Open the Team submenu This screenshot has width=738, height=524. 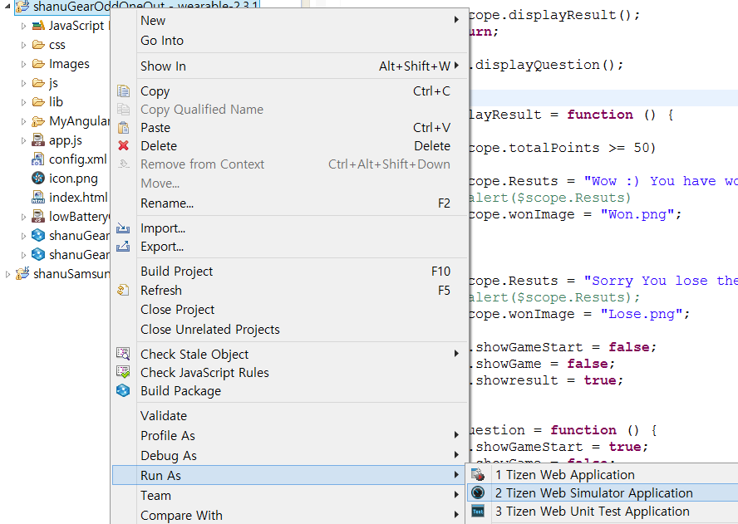pyautogui.click(x=290, y=495)
